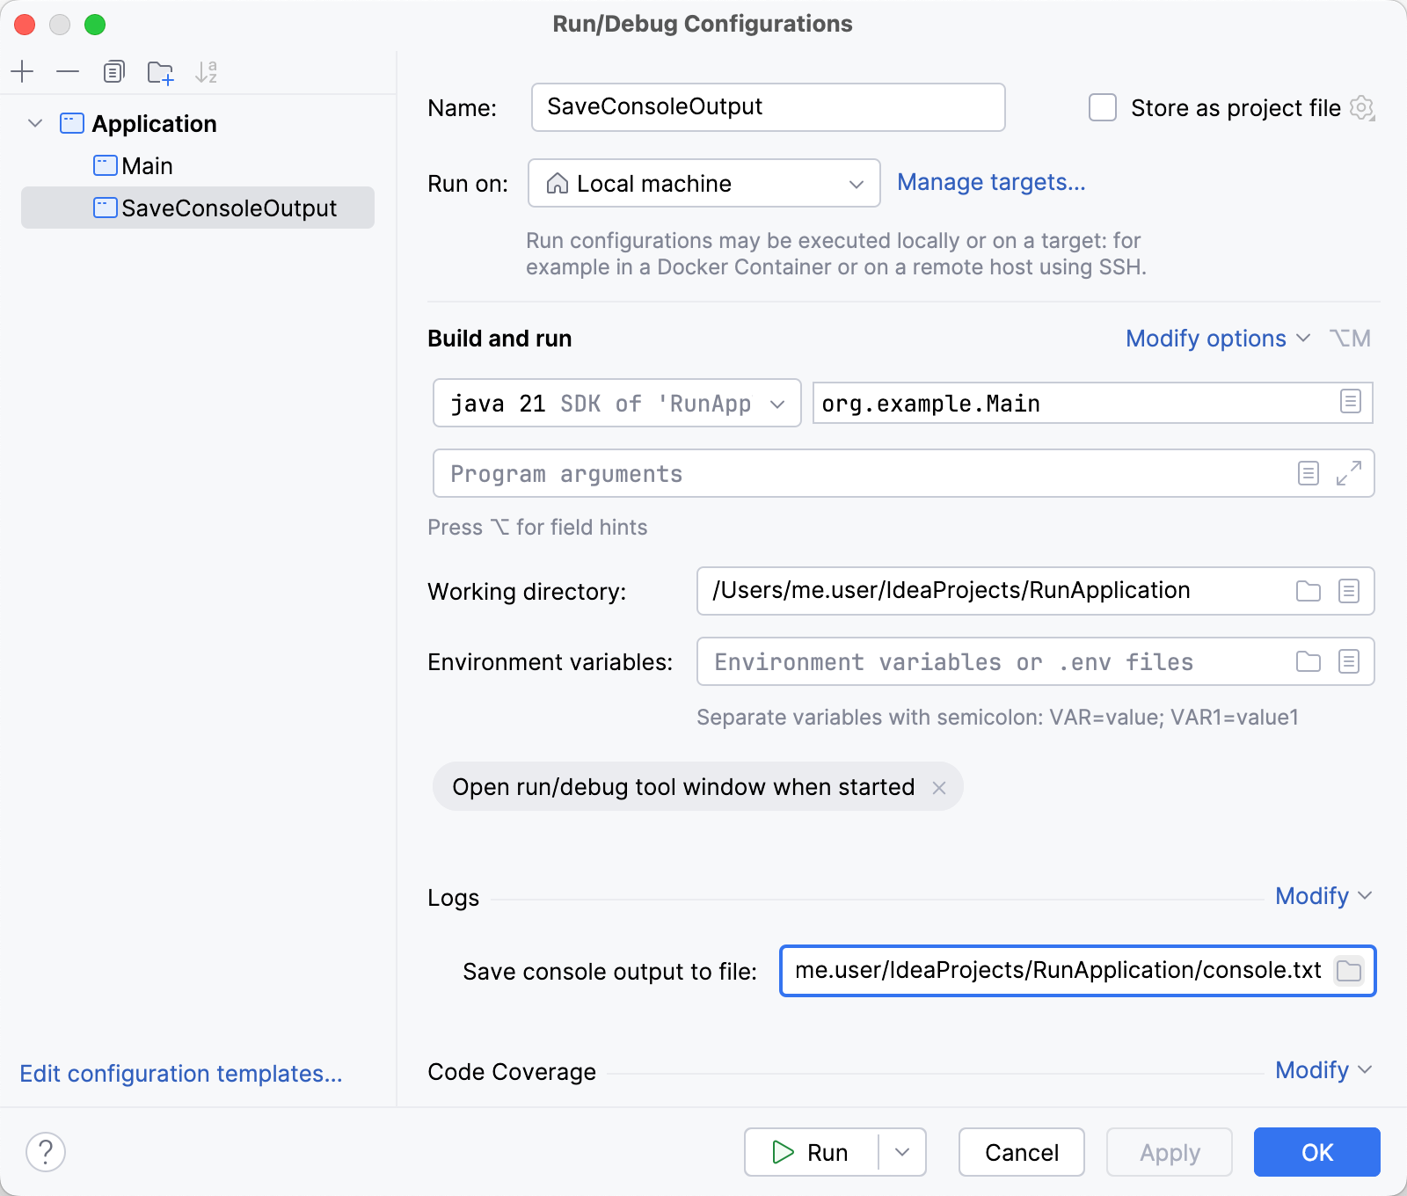Sort configurations alphabetically
The width and height of the screenshot is (1407, 1196).
point(208,71)
